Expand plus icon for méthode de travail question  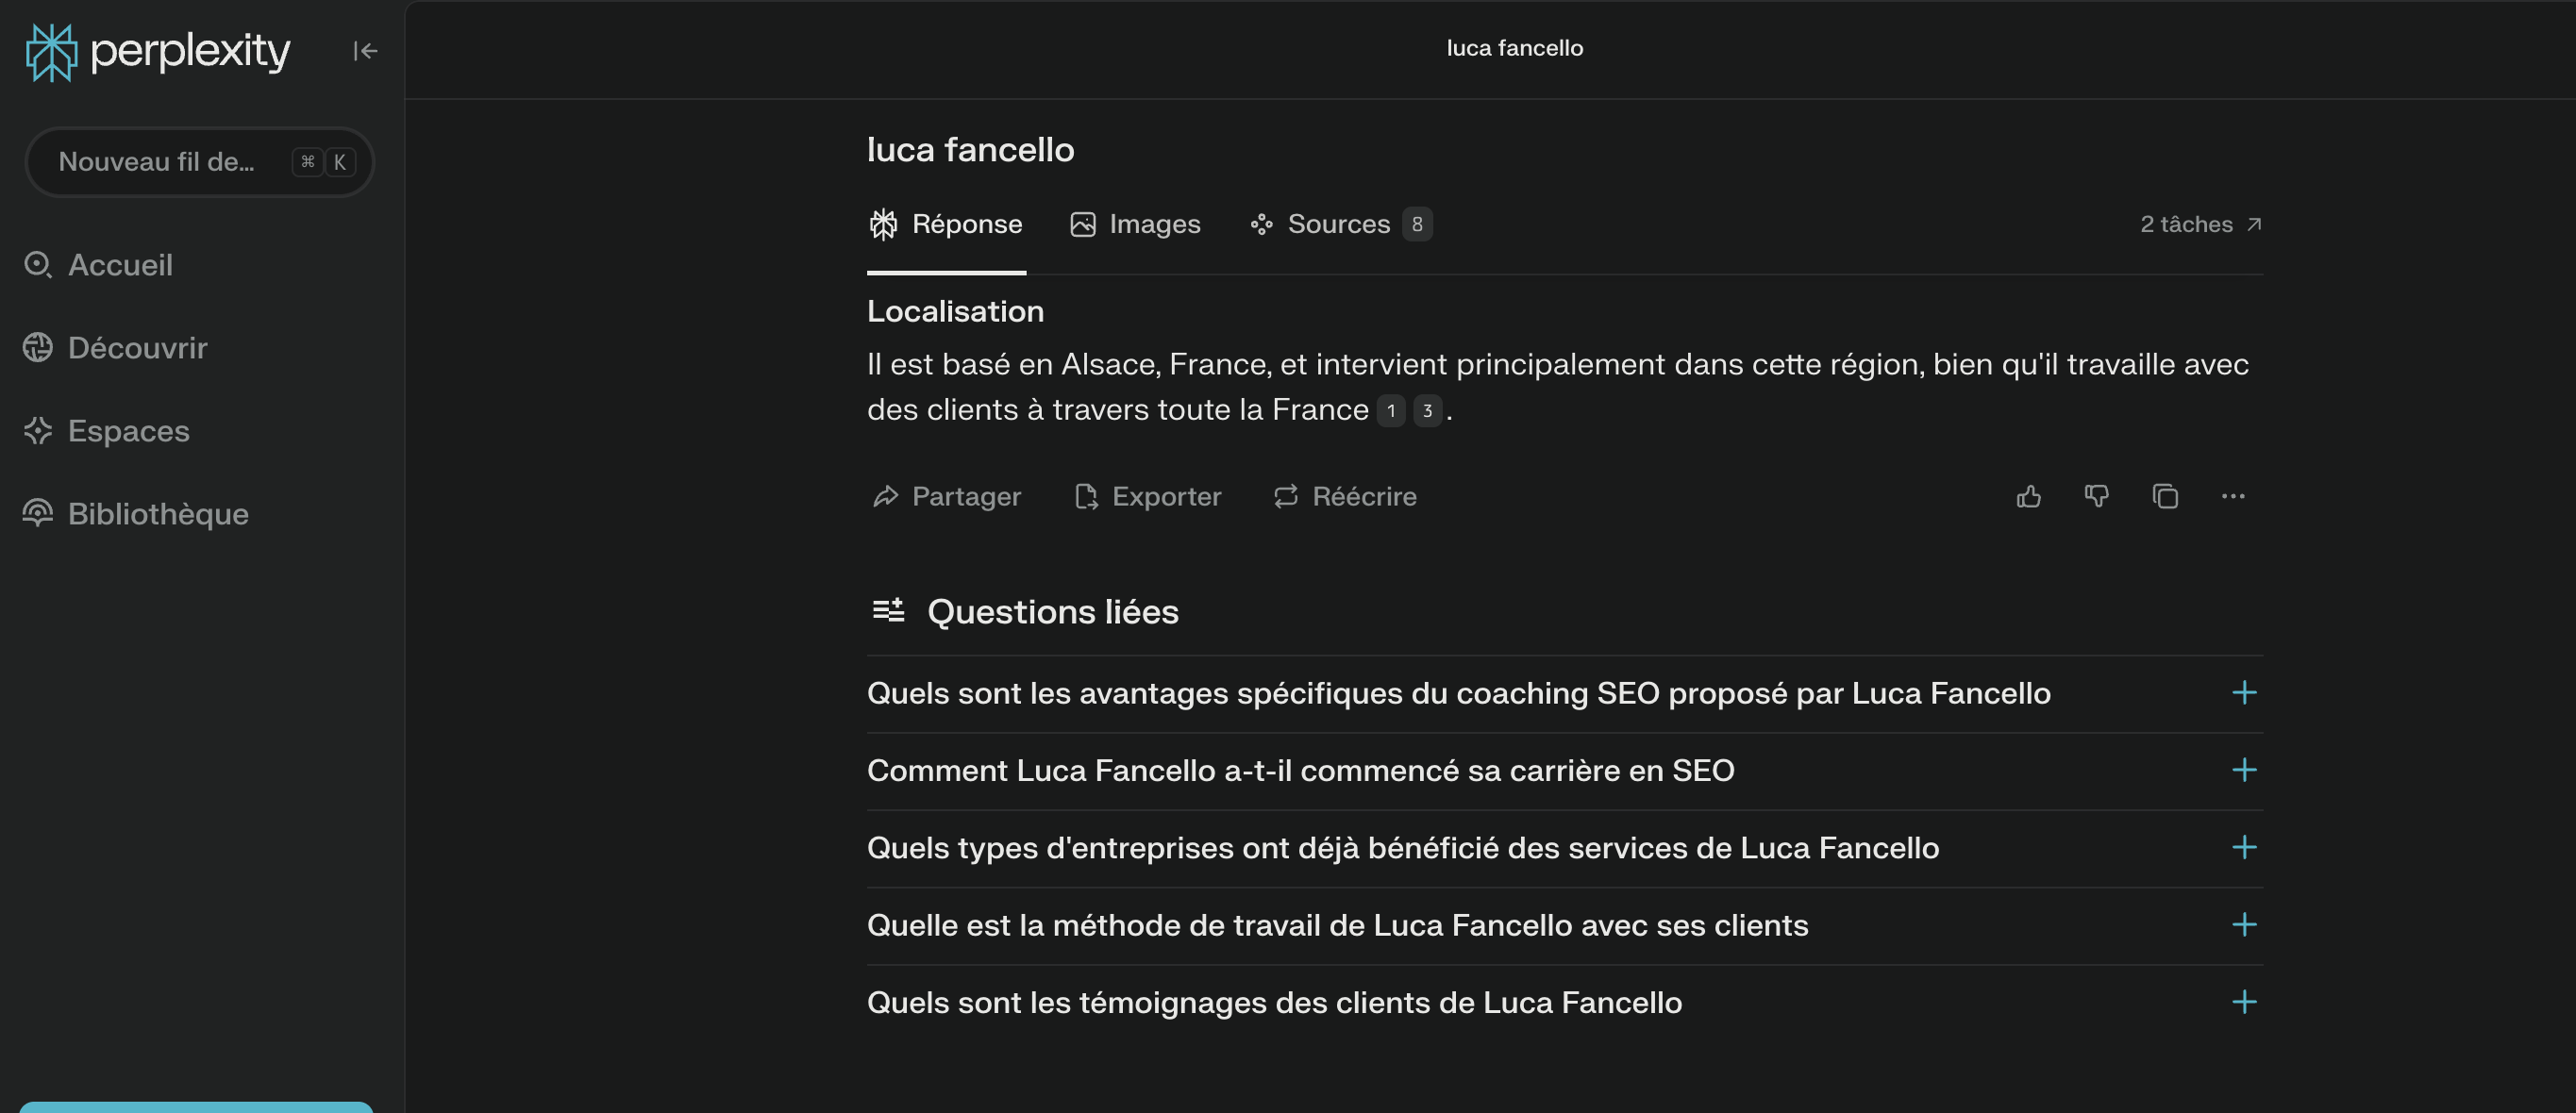(x=2244, y=925)
